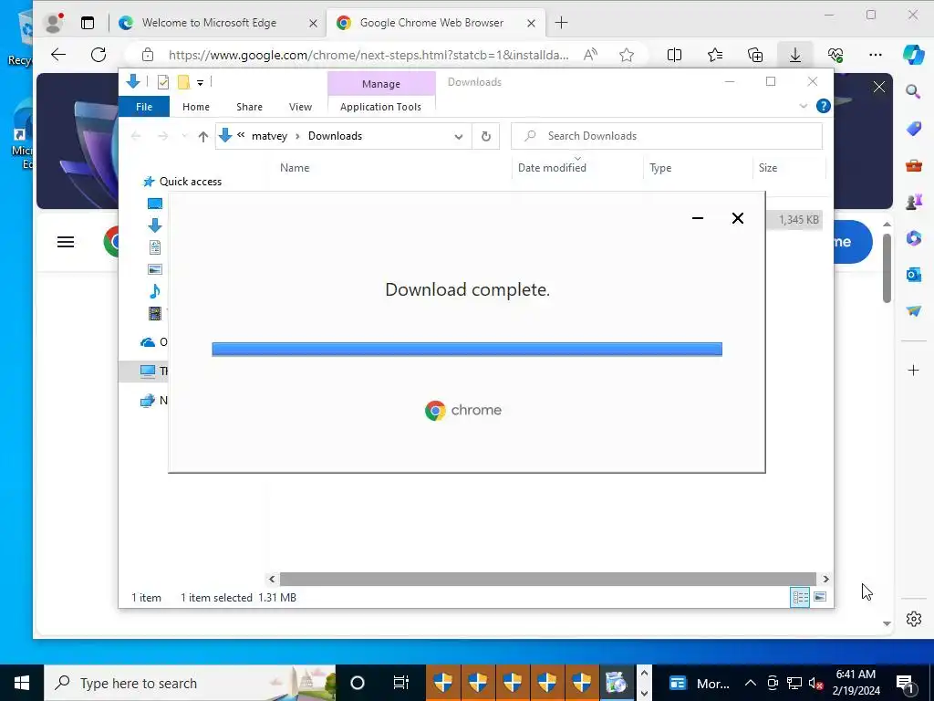Open Edge sidebar settings gear
Screen dimensions: 934x701
click(913, 619)
